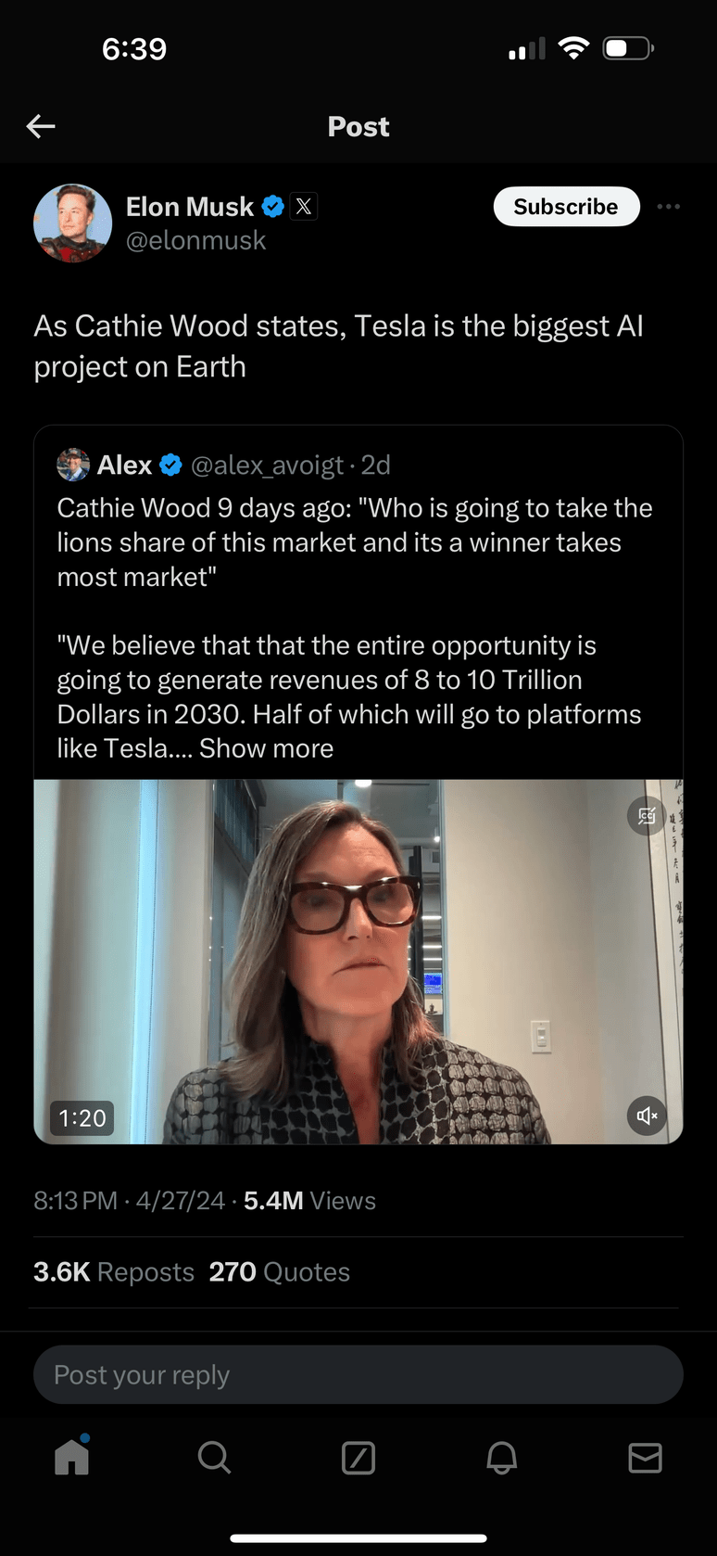Open the Notifications bell tab

click(501, 1458)
